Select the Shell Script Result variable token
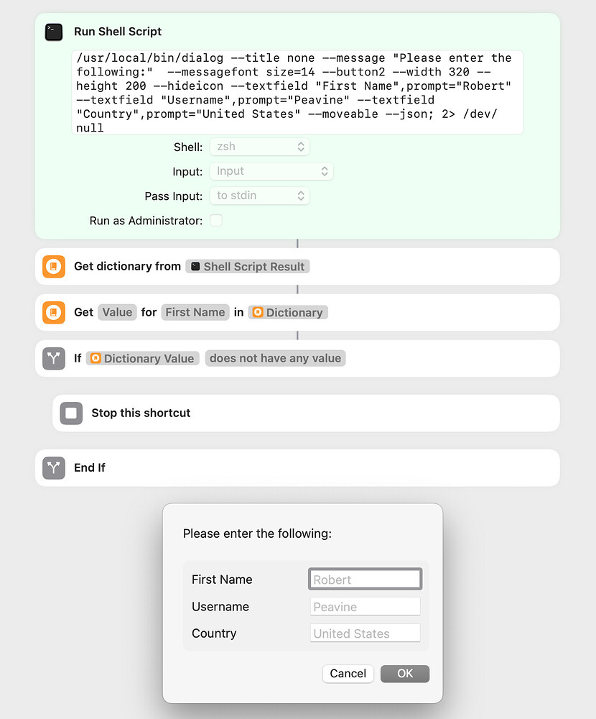The width and height of the screenshot is (596, 719). pos(247,266)
